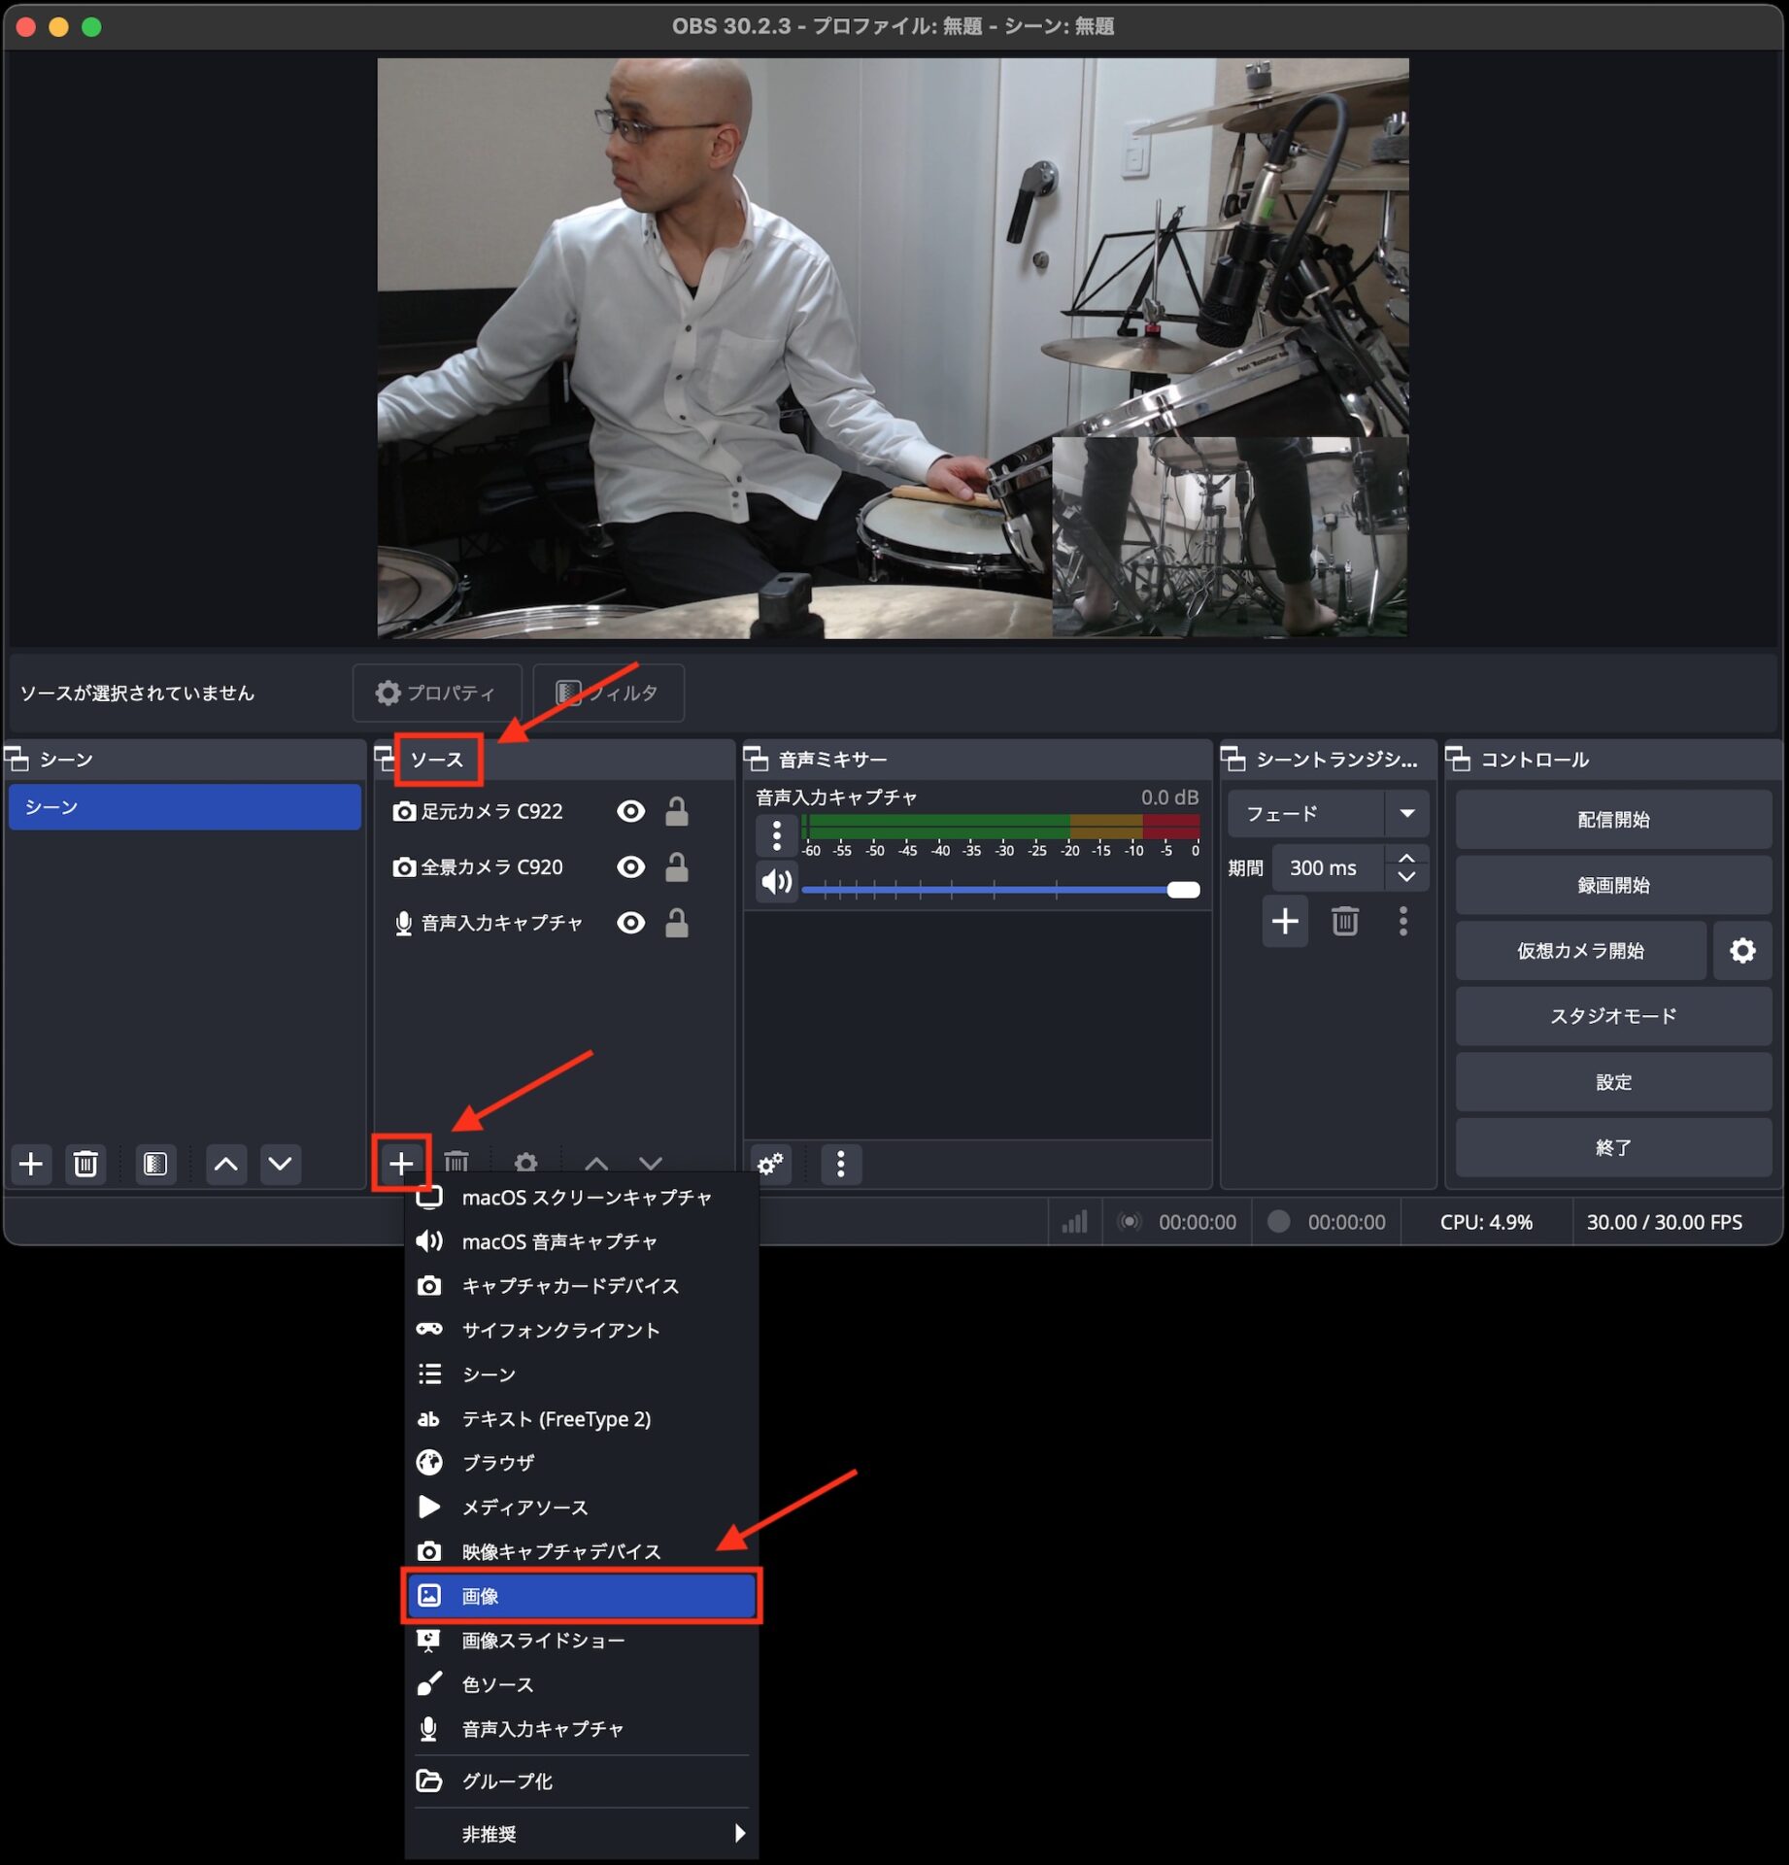The image size is (1789, 1865).
Task: Increase transition duration with up stepper
Action: [1406, 858]
